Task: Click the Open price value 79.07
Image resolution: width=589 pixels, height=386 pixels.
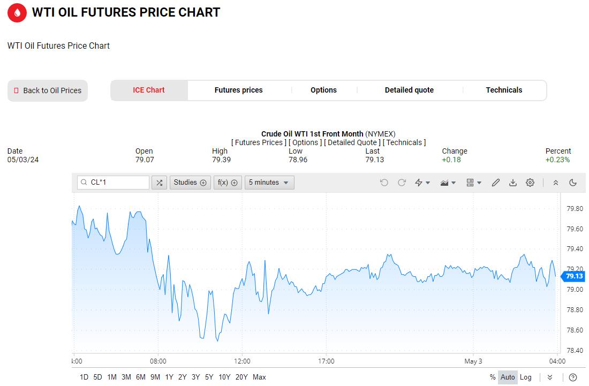Action: [x=145, y=160]
